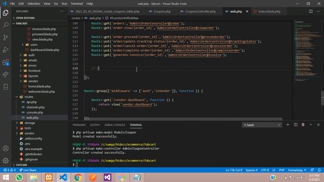Image resolution: width=324 pixels, height=182 pixels.
Task: Expand the auth folder
Action: pos(31,55)
